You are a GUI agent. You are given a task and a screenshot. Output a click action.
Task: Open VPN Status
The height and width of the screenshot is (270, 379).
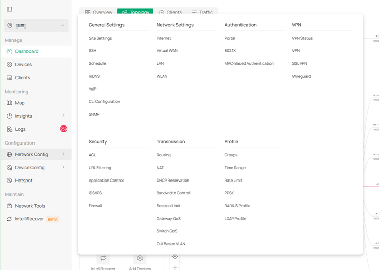click(x=302, y=38)
